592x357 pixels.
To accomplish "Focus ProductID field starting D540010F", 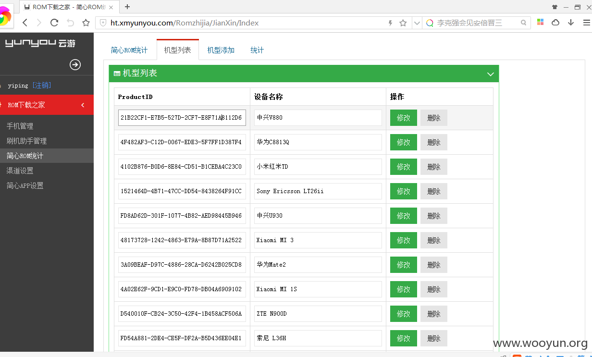I will coord(182,314).
